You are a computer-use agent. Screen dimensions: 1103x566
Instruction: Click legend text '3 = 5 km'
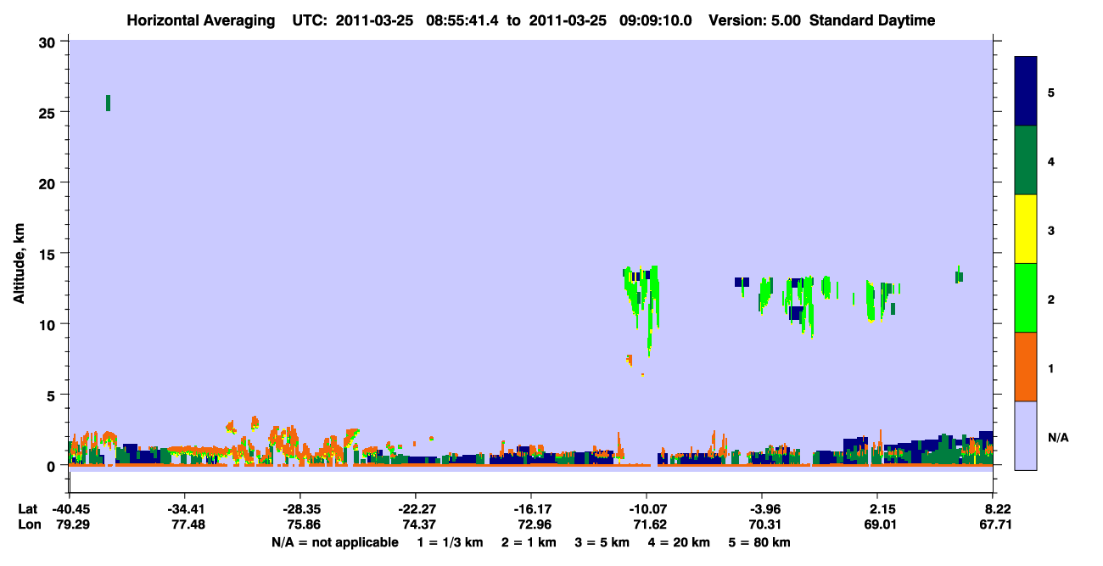602,542
